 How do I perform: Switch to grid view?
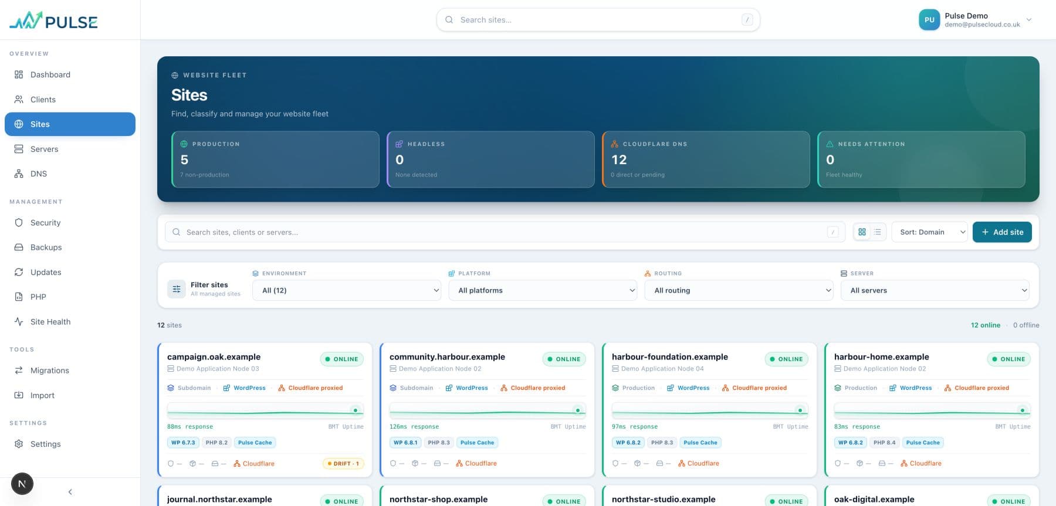click(862, 232)
